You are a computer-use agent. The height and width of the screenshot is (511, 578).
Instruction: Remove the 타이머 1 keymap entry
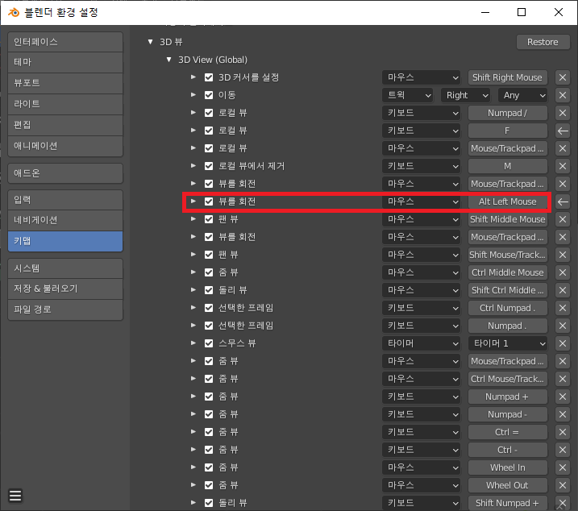tap(563, 343)
